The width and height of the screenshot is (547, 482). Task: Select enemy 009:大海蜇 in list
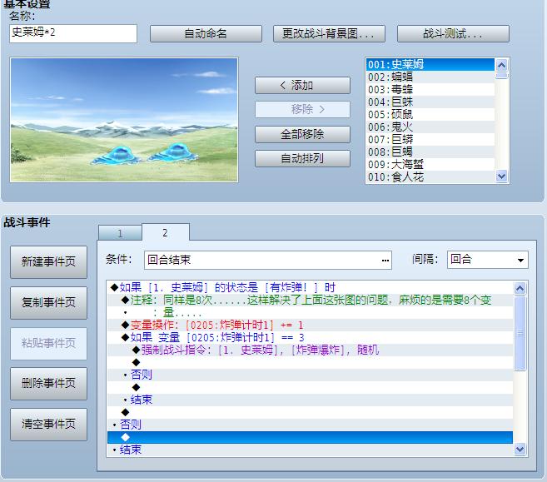tap(430, 165)
